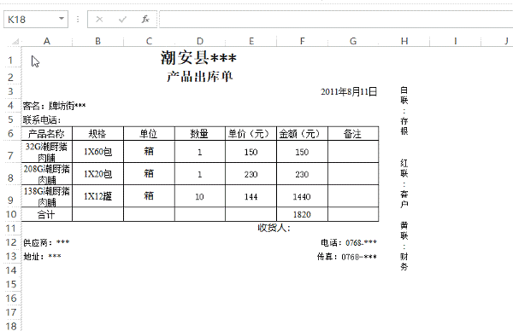The width and height of the screenshot is (513, 331).
Task: Click the Select All corner triangle
Action: pos(15,42)
